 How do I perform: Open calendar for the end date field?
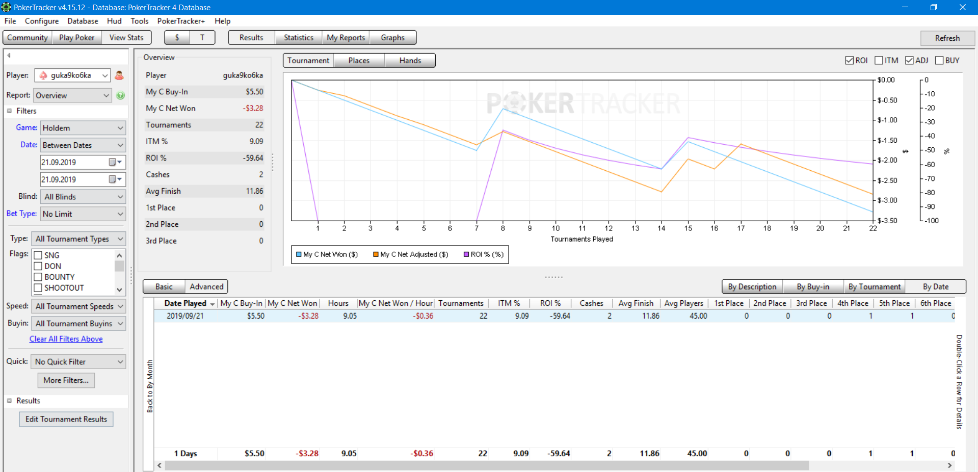pos(116,179)
